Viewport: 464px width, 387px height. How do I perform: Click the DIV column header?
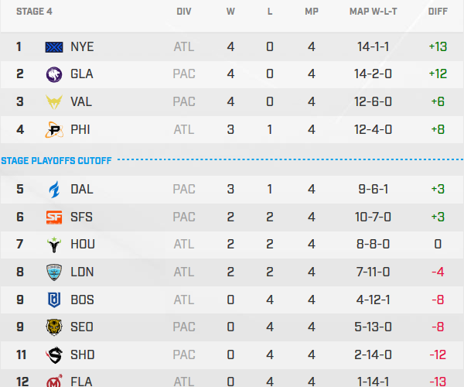point(184,12)
